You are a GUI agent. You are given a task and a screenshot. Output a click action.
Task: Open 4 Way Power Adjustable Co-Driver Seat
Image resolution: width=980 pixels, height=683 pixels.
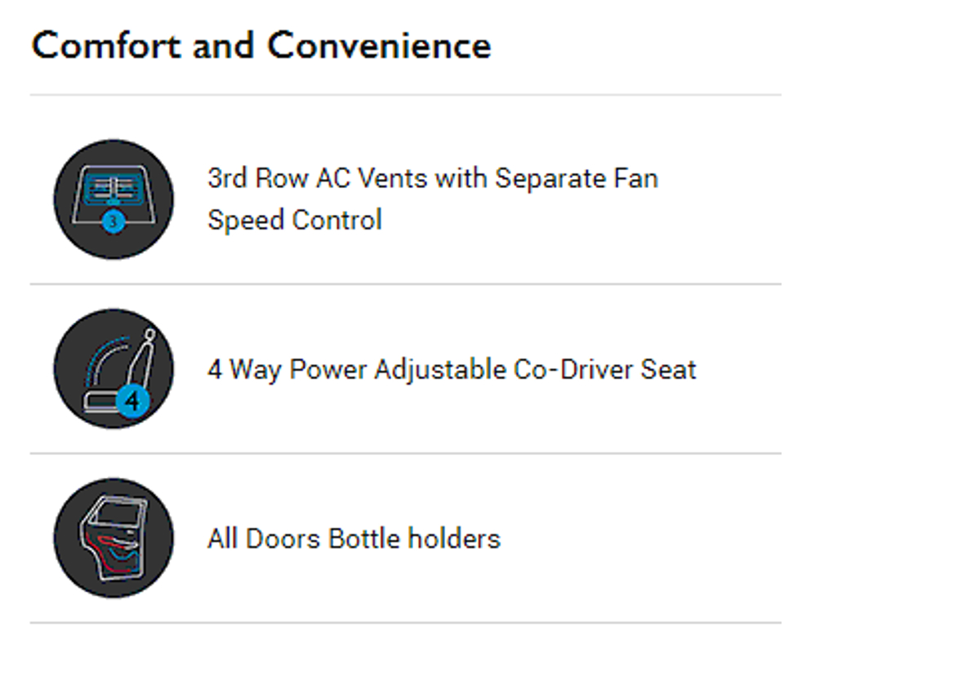click(x=452, y=369)
